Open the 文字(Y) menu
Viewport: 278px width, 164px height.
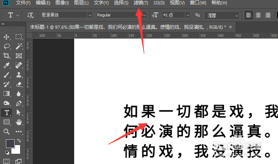[101, 3]
